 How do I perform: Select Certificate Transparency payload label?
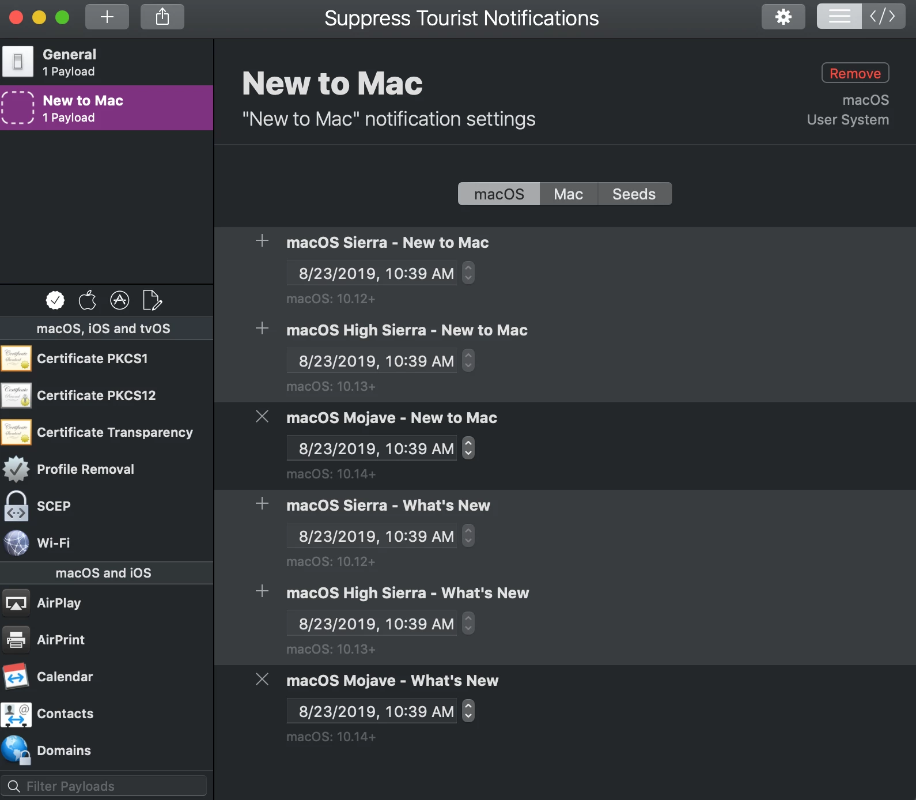[x=115, y=432]
